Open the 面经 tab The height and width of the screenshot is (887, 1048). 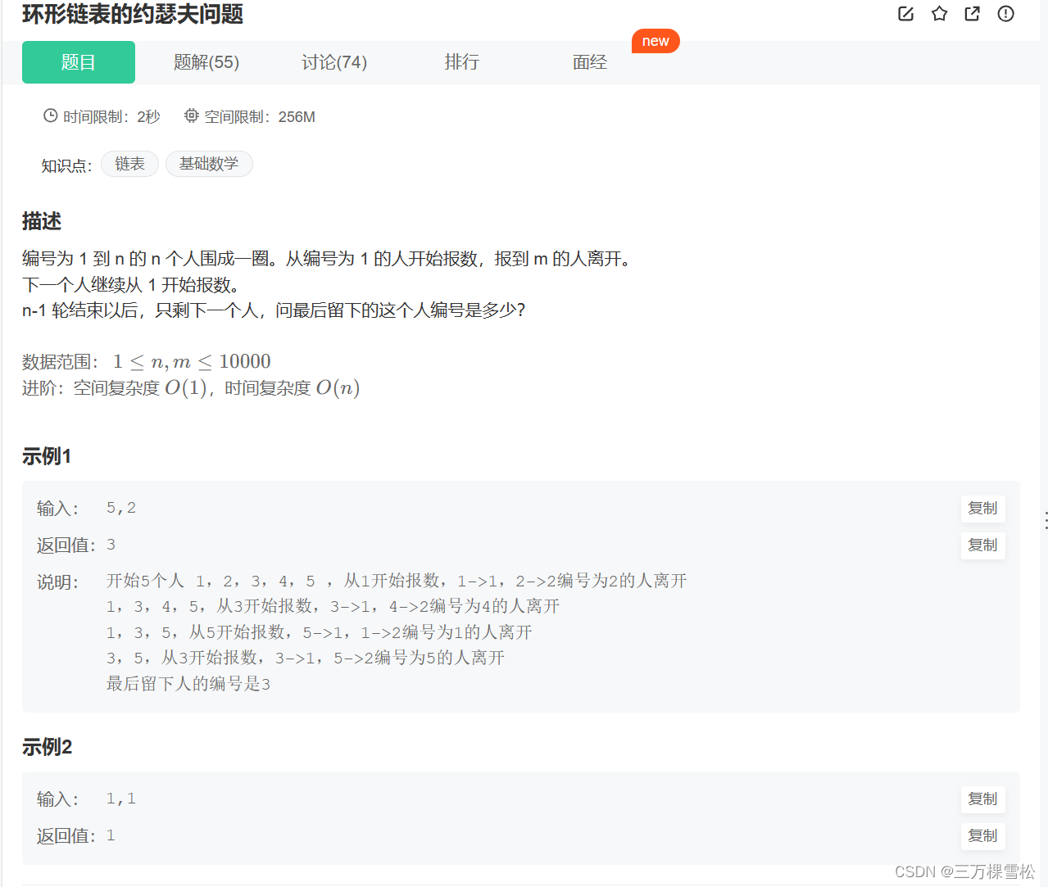coord(590,62)
